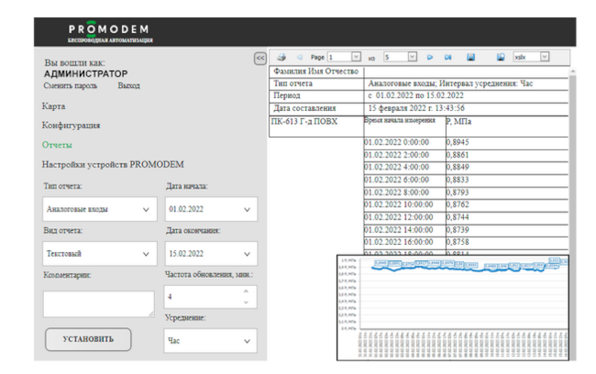Screen dimensions: 596x374
Task: Select the 01.02.2022 0:00:00 cell
Action: pyautogui.click(x=404, y=142)
